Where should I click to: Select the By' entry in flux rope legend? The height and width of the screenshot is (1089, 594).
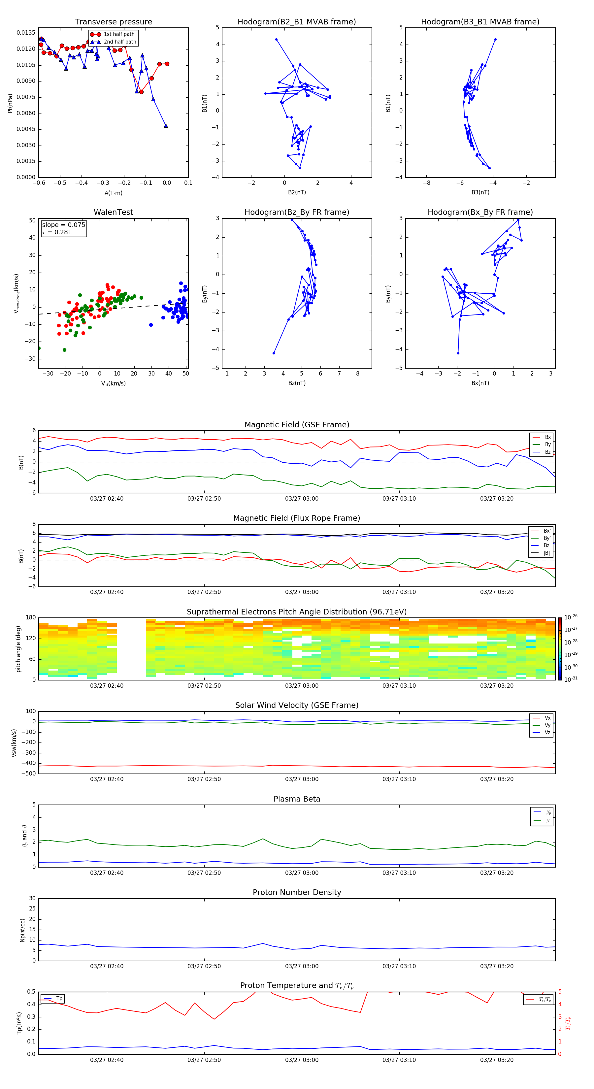click(542, 538)
